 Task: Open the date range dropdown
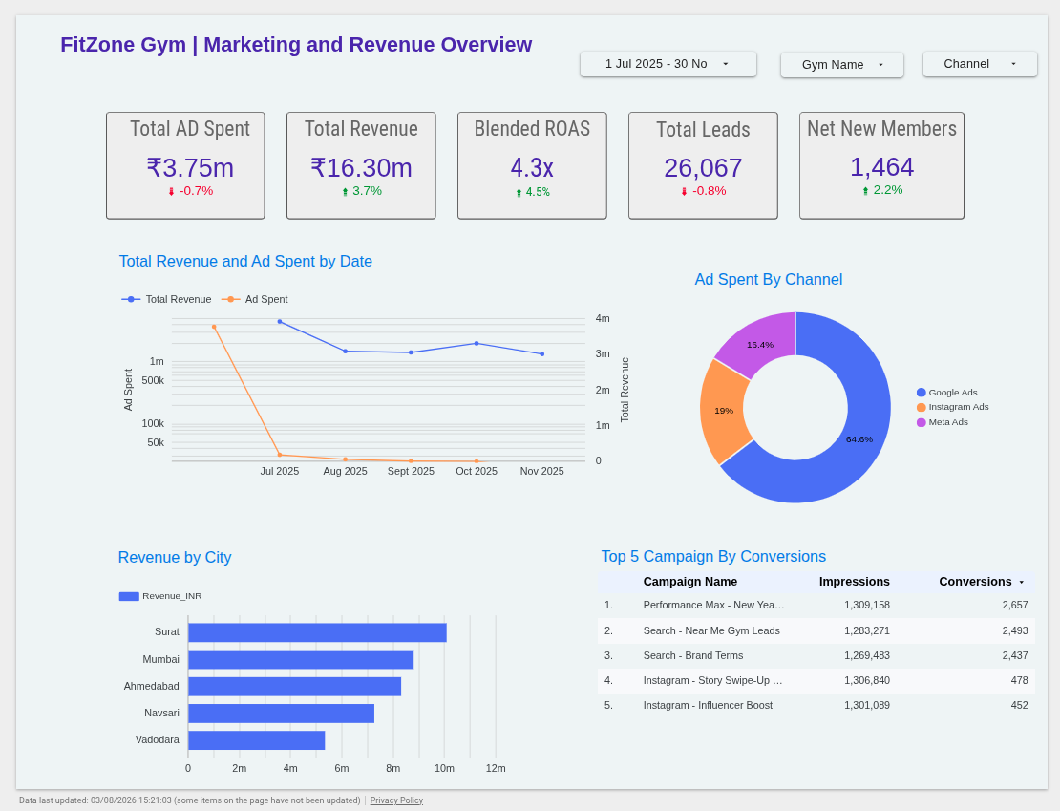(668, 64)
